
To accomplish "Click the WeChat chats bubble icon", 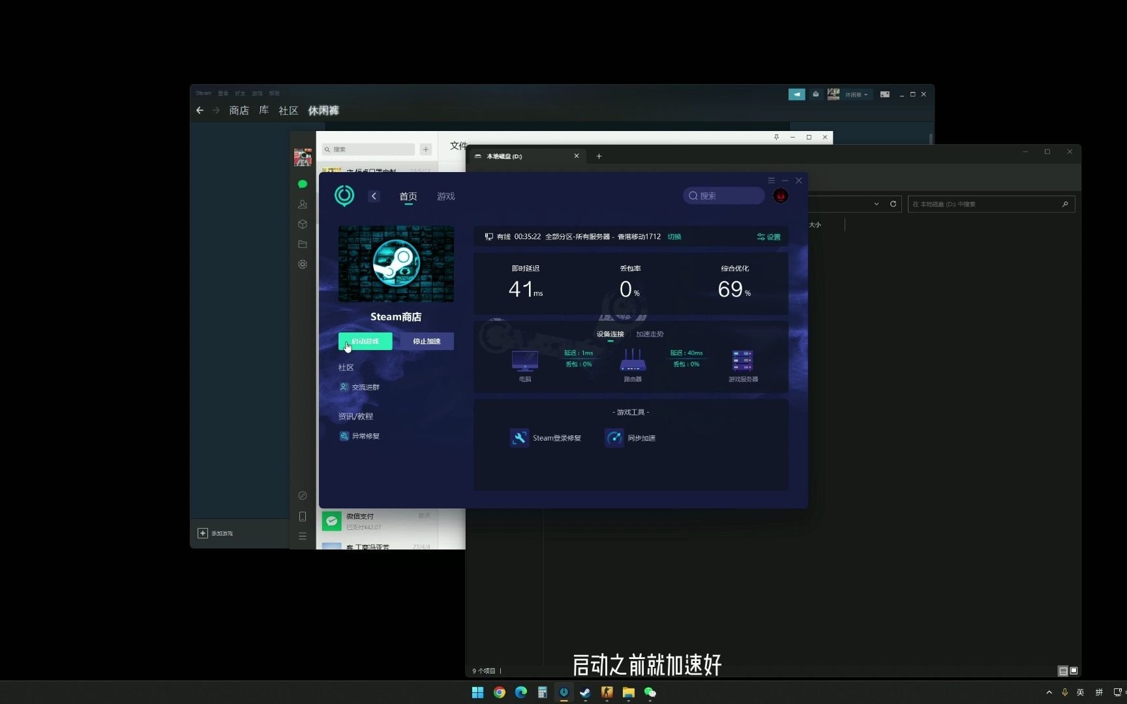I will point(303,184).
